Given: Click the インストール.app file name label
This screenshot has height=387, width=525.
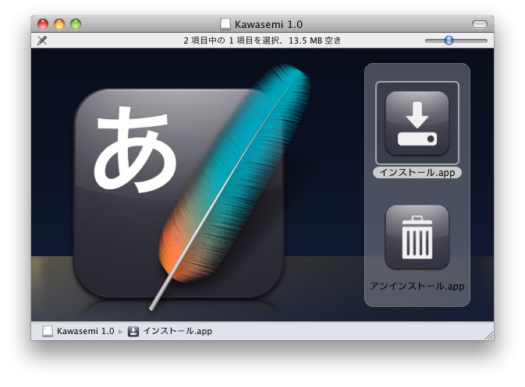Looking at the screenshot, I should (x=417, y=172).
